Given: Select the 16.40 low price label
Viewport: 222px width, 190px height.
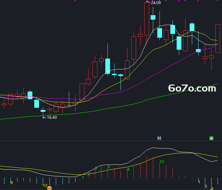Looking at the screenshot, I should pyautogui.click(x=52, y=117).
